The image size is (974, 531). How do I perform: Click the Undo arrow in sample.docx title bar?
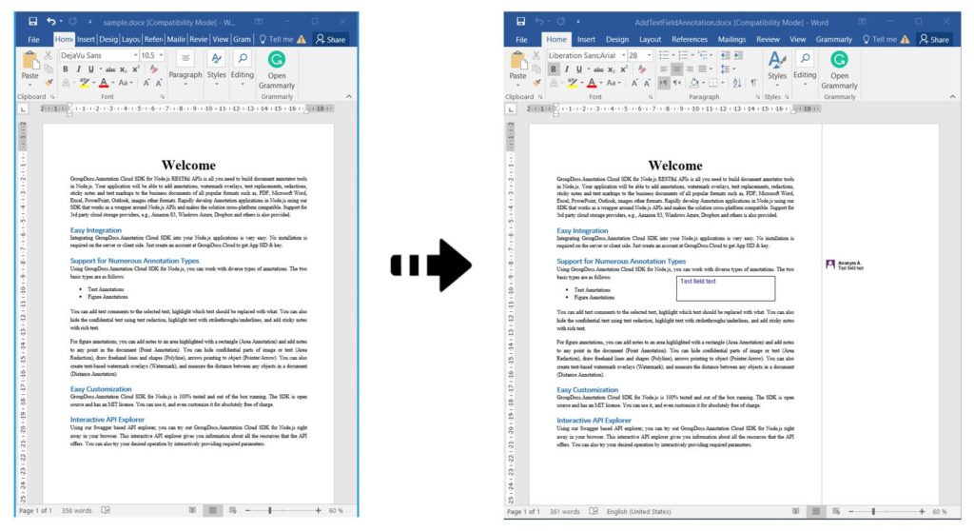[51, 21]
